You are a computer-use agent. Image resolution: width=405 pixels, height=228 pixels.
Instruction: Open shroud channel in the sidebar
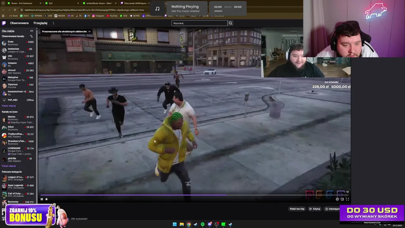click(x=18, y=72)
